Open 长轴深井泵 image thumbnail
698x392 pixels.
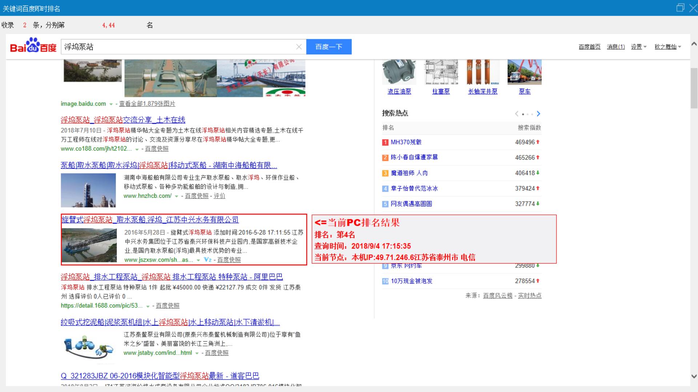pyautogui.click(x=482, y=72)
